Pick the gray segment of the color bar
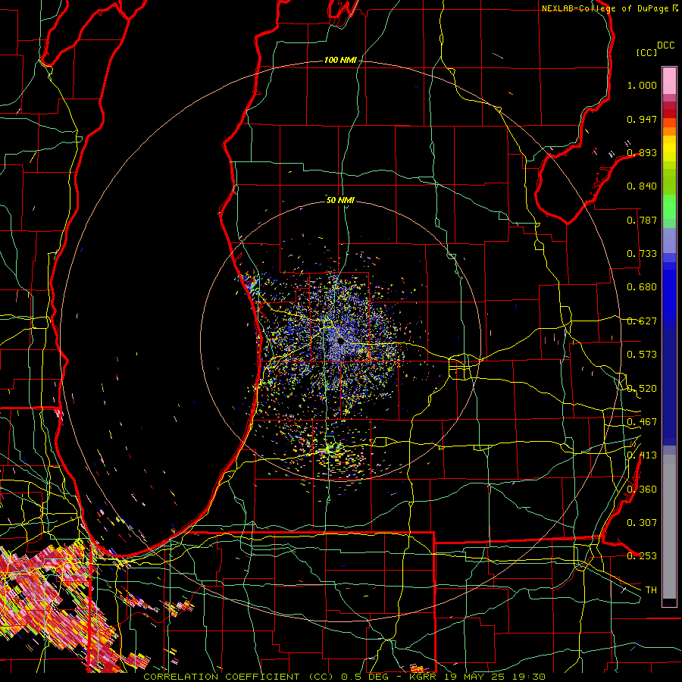682x682 pixels. click(669, 527)
